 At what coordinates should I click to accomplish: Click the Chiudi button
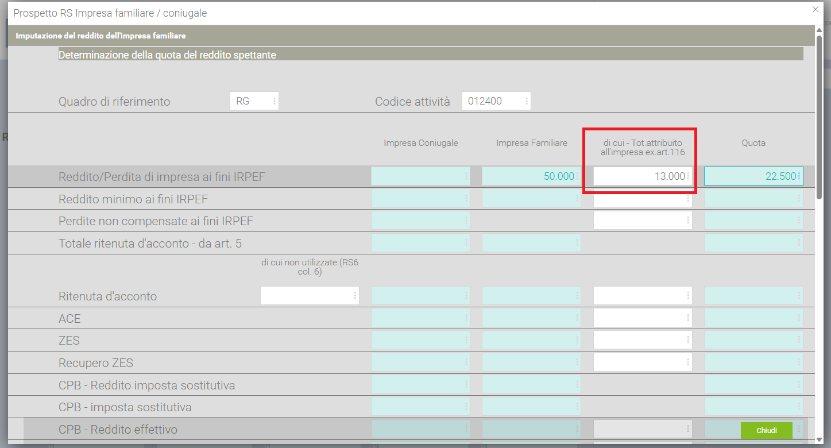767,431
